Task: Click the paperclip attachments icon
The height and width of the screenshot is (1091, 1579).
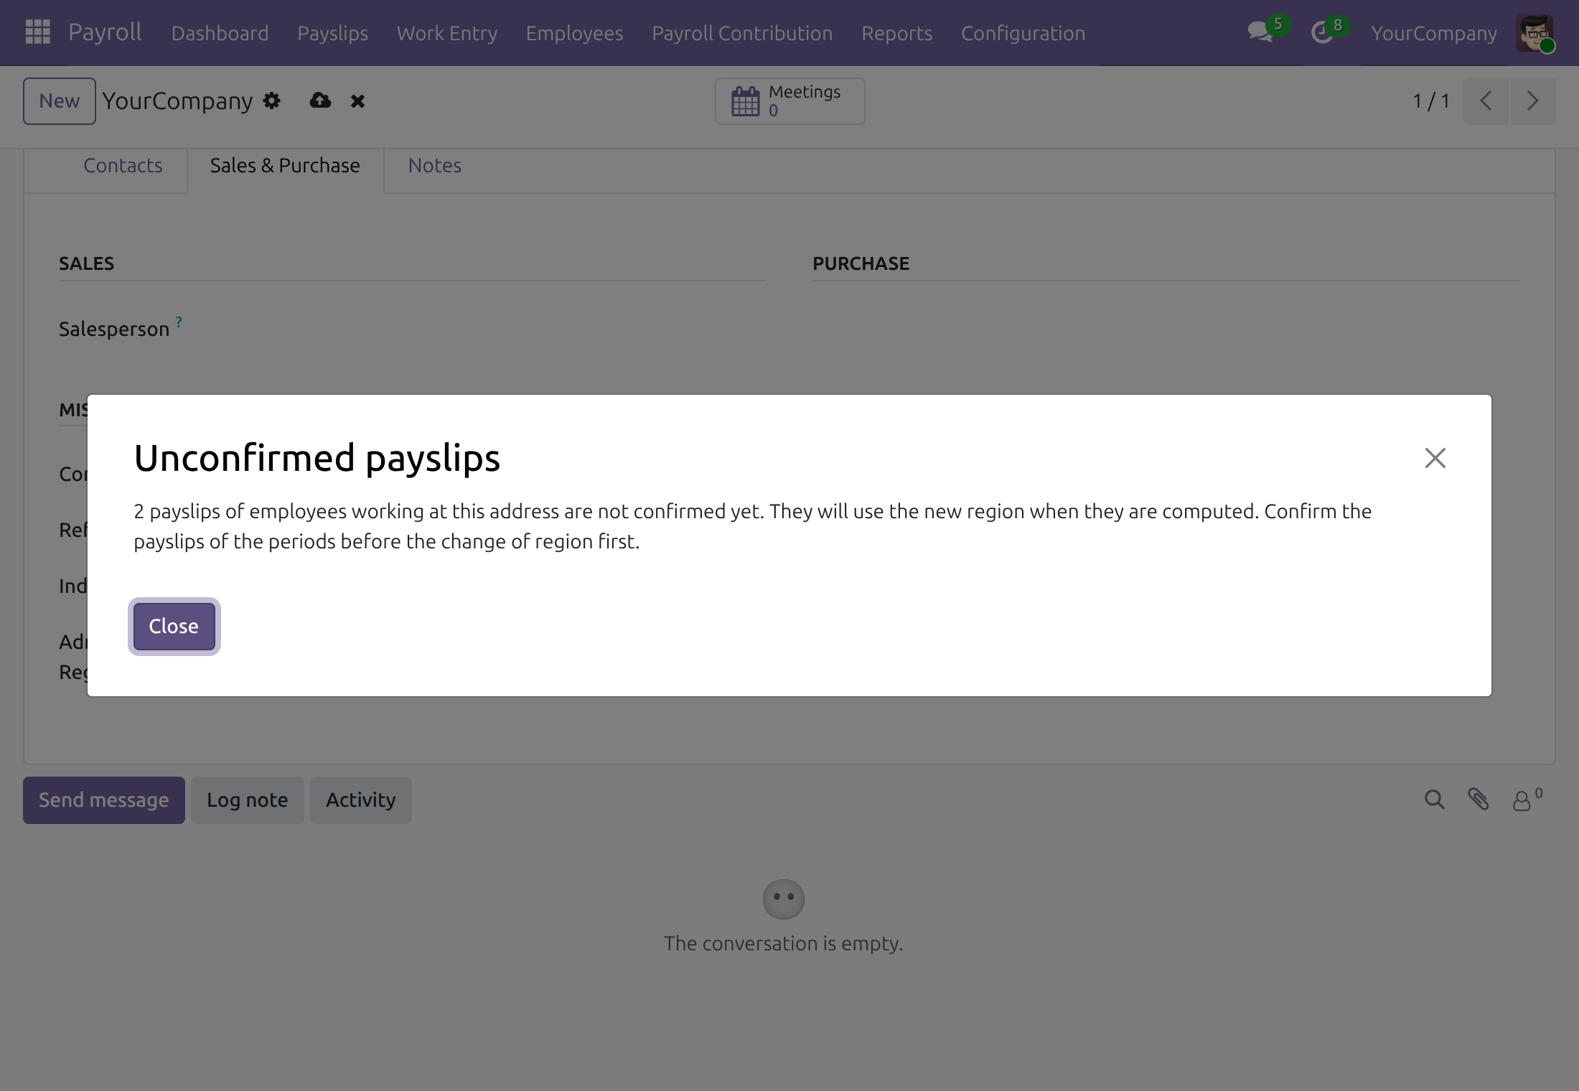Action: pyautogui.click(x=1478, y=800)
